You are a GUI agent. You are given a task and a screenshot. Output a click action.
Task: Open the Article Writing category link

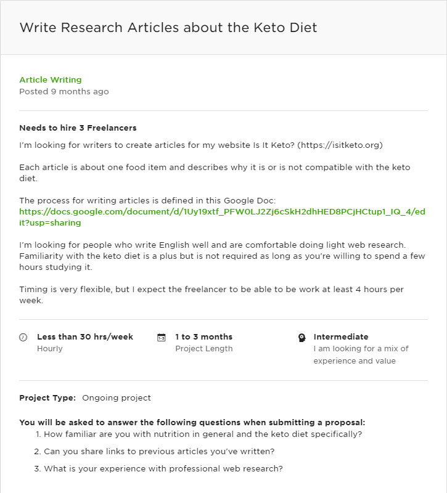click(x=51, y=79)
